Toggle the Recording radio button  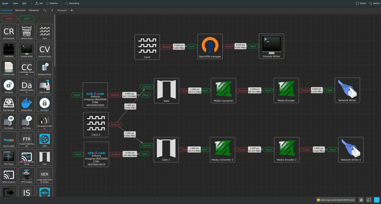pos(66,3)
